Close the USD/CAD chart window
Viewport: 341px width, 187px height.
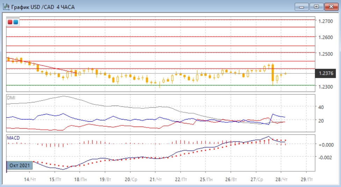click(332, 7)
